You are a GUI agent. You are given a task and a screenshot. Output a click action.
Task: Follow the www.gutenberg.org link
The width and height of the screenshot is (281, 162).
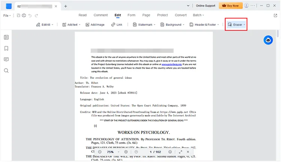click(x=172, y=64)
